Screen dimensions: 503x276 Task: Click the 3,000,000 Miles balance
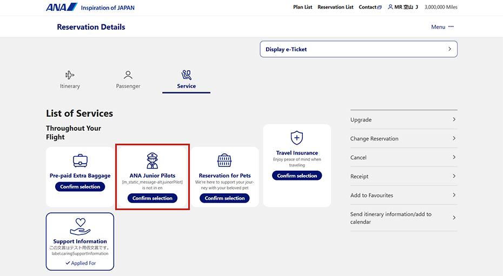click(441, 7)
